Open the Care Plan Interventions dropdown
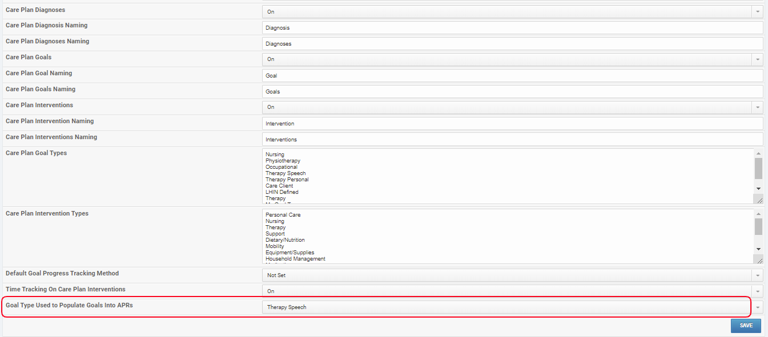This screenshot has height=337, width=768. (x=758, y=107)
